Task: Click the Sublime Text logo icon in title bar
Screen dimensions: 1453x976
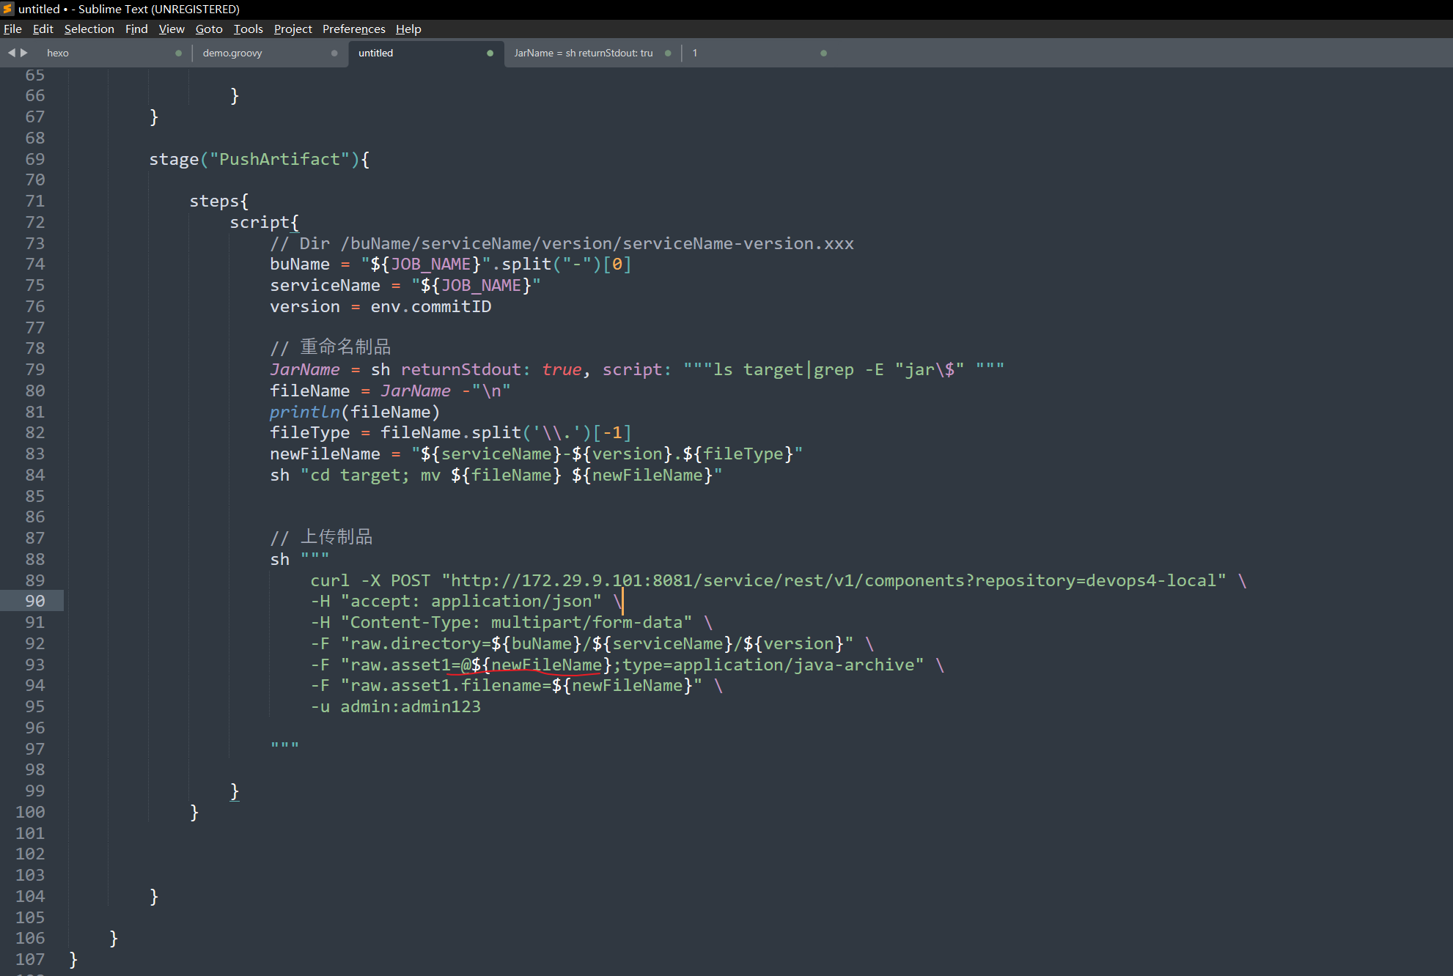Action: 8,9
